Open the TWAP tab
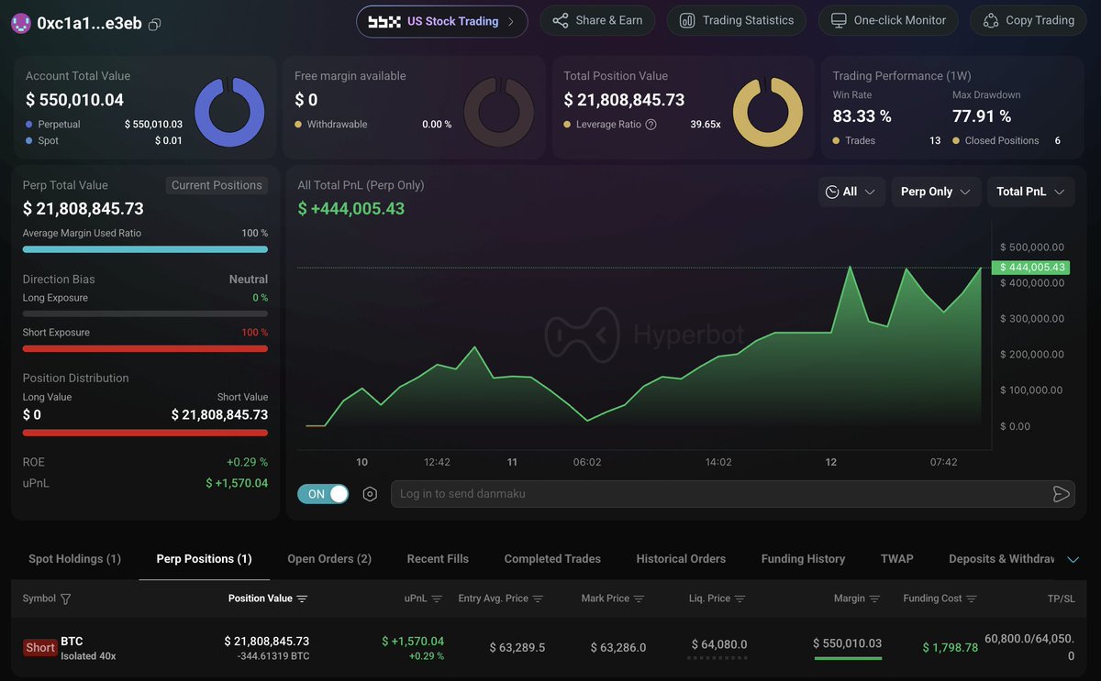The image size is (1101, 681). [897, 558]
